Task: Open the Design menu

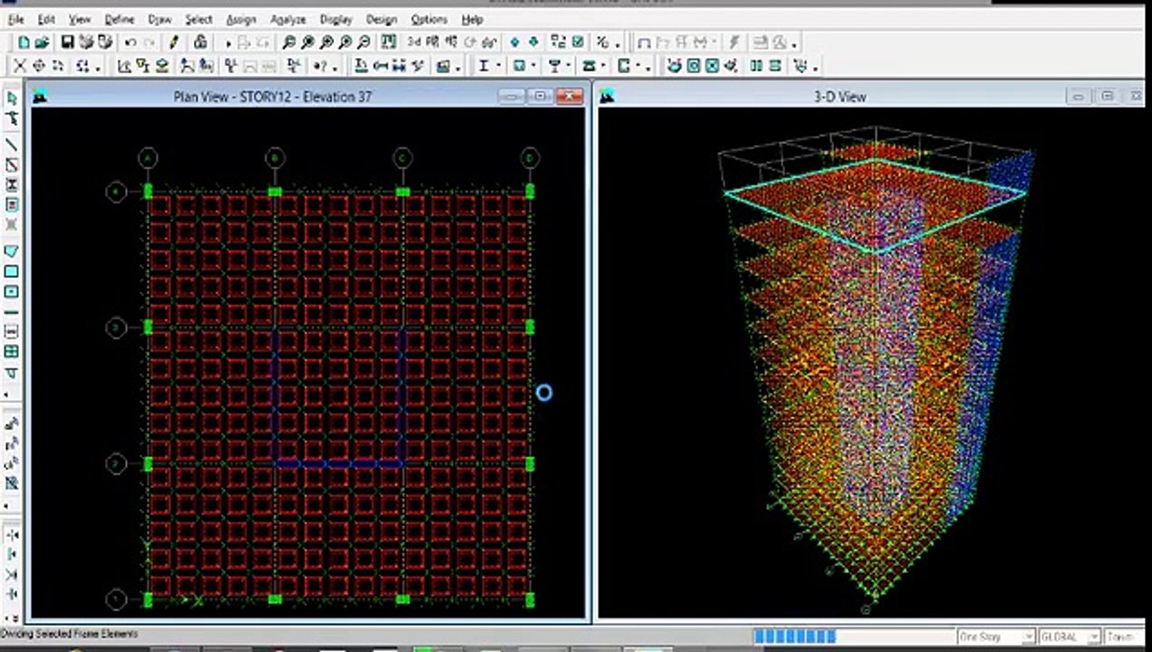Action: 381,19
